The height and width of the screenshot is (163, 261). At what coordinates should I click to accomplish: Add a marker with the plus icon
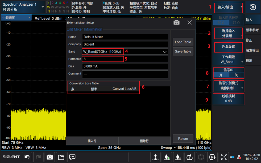tap(167, 157)
